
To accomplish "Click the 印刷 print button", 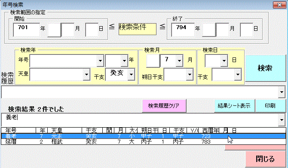I will pyautogui.click(x=270, y=106).
